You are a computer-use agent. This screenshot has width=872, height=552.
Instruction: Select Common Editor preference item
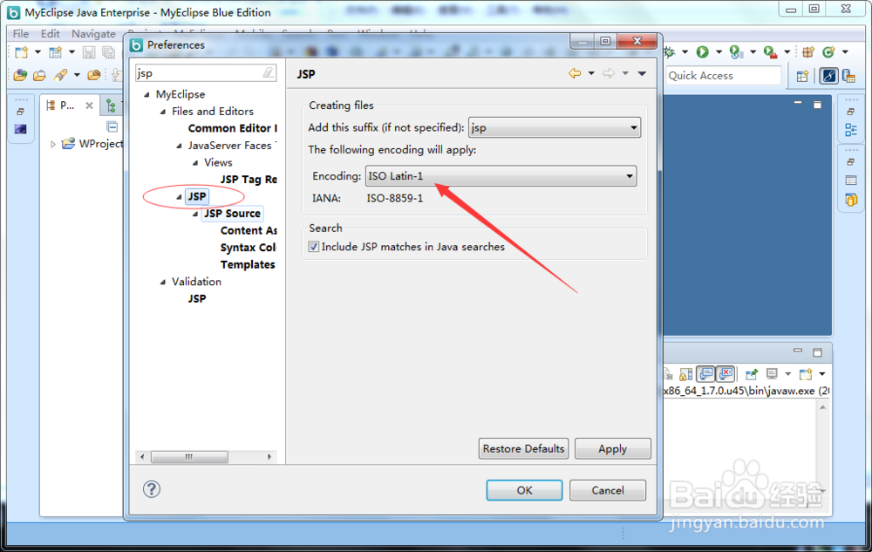[233, 128]
